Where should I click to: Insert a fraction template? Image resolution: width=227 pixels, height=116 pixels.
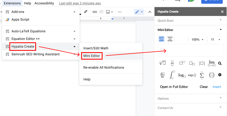point(172,63)
